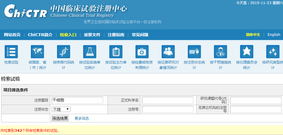Click the 在其它机构的注册号 input field
The width and height of the screenshot is (283, 135).
(x=256, y=109)
